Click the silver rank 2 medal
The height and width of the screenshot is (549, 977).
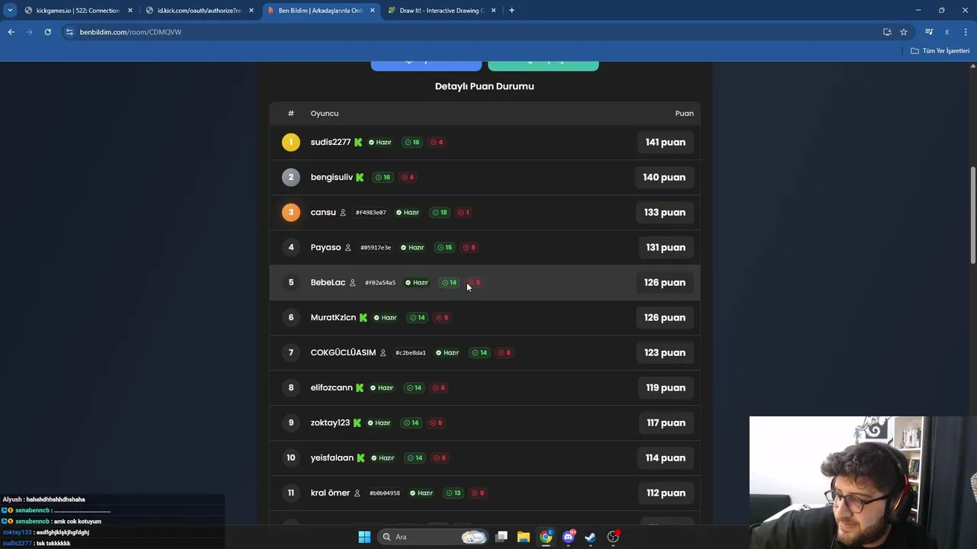pos(291,177)
